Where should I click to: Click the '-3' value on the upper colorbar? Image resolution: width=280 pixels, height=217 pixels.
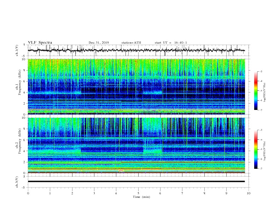[261, 71]
